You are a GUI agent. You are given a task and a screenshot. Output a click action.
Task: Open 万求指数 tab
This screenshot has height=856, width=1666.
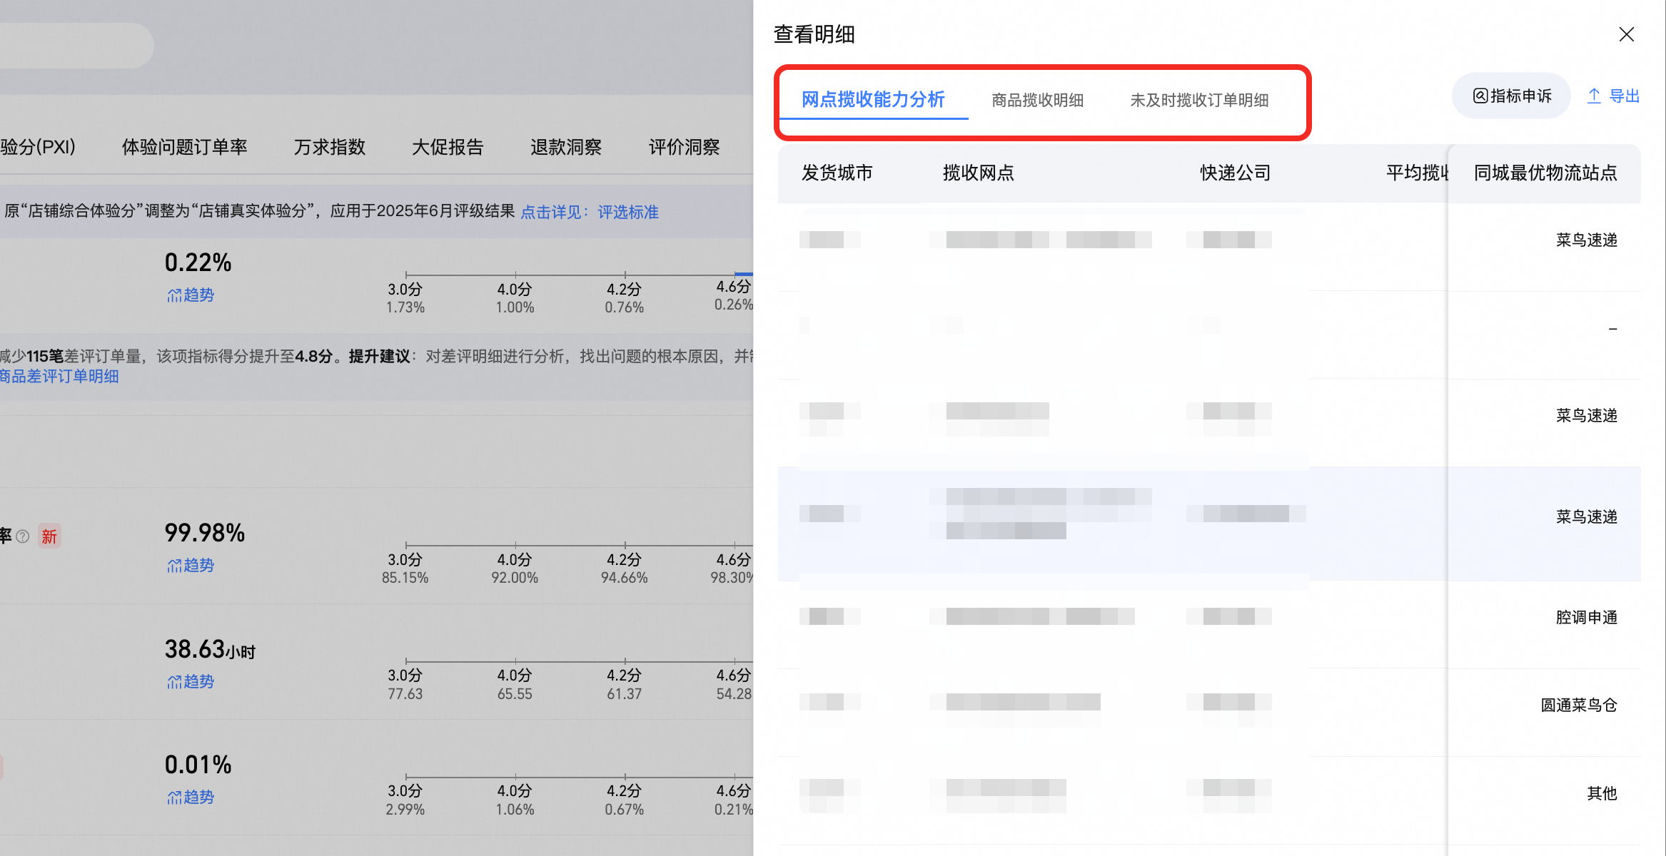(x=329, y=147)
